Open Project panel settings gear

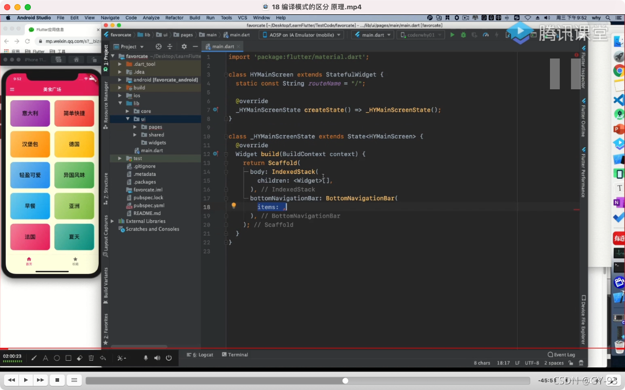(184, 47)
